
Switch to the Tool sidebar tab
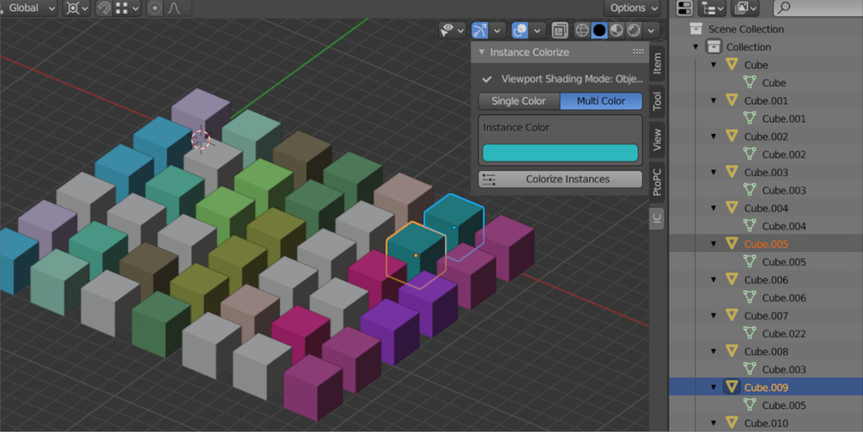tap(657, 101)
